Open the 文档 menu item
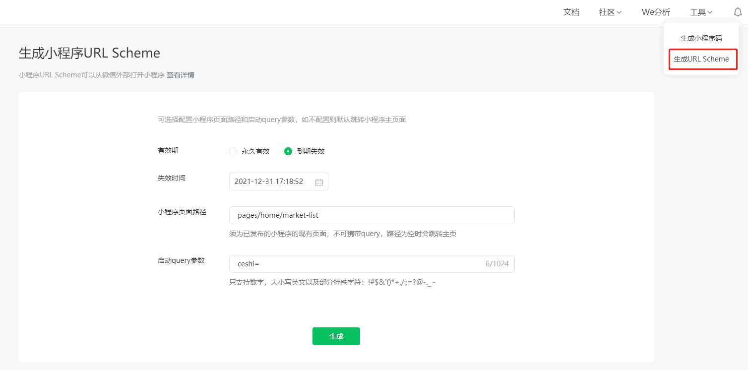This screenshot has width=748, height=370. [x=571, y=12]
